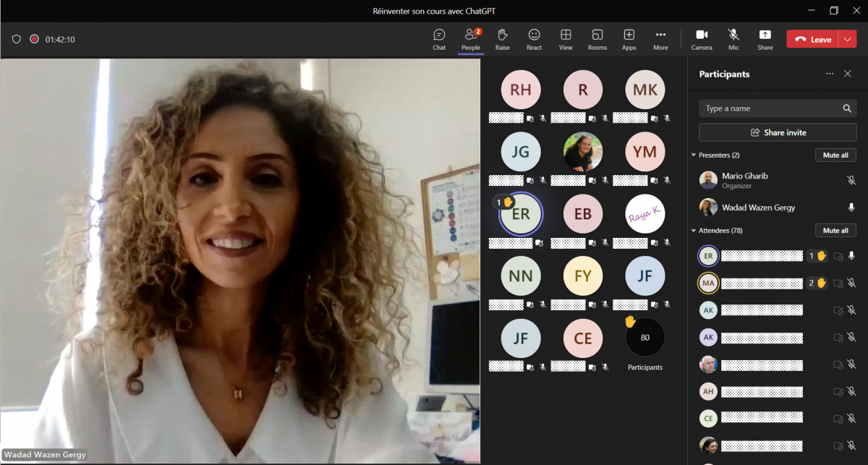Click raised-hand badge 2 on MA's row

click(817, 283)
